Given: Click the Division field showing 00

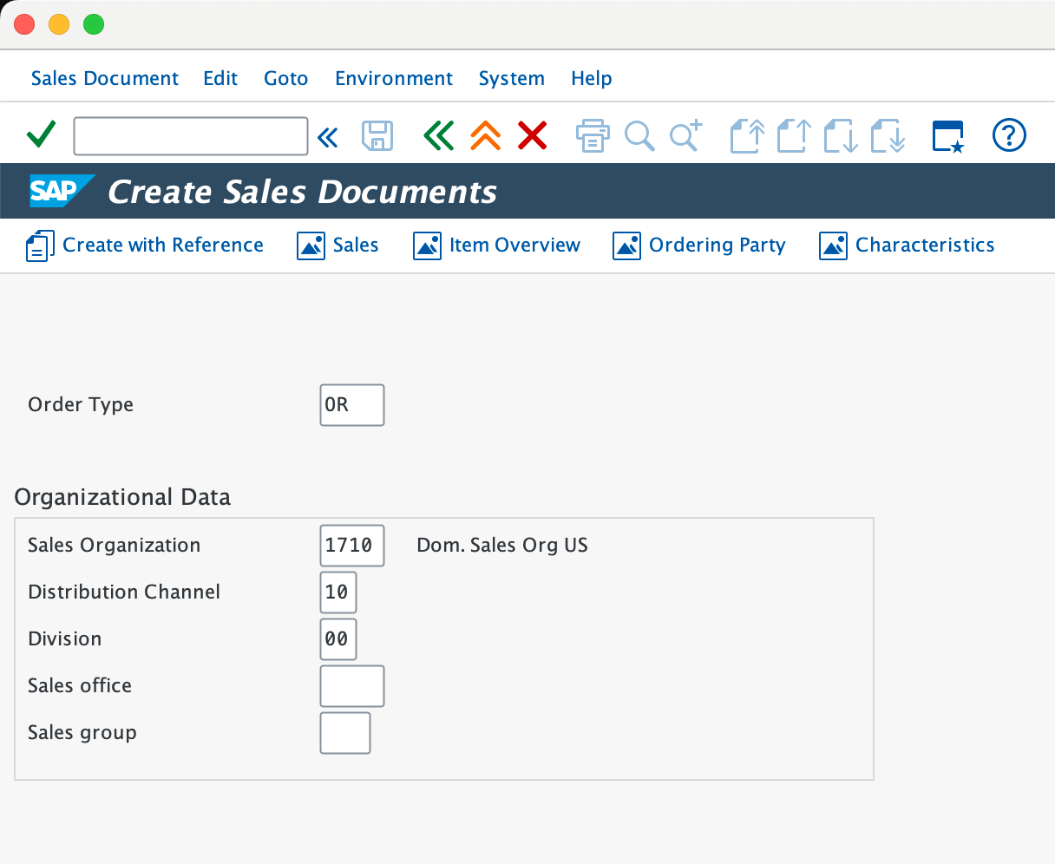Looking at the screenshot, I should pyautogui.click(x=338, y=639).
